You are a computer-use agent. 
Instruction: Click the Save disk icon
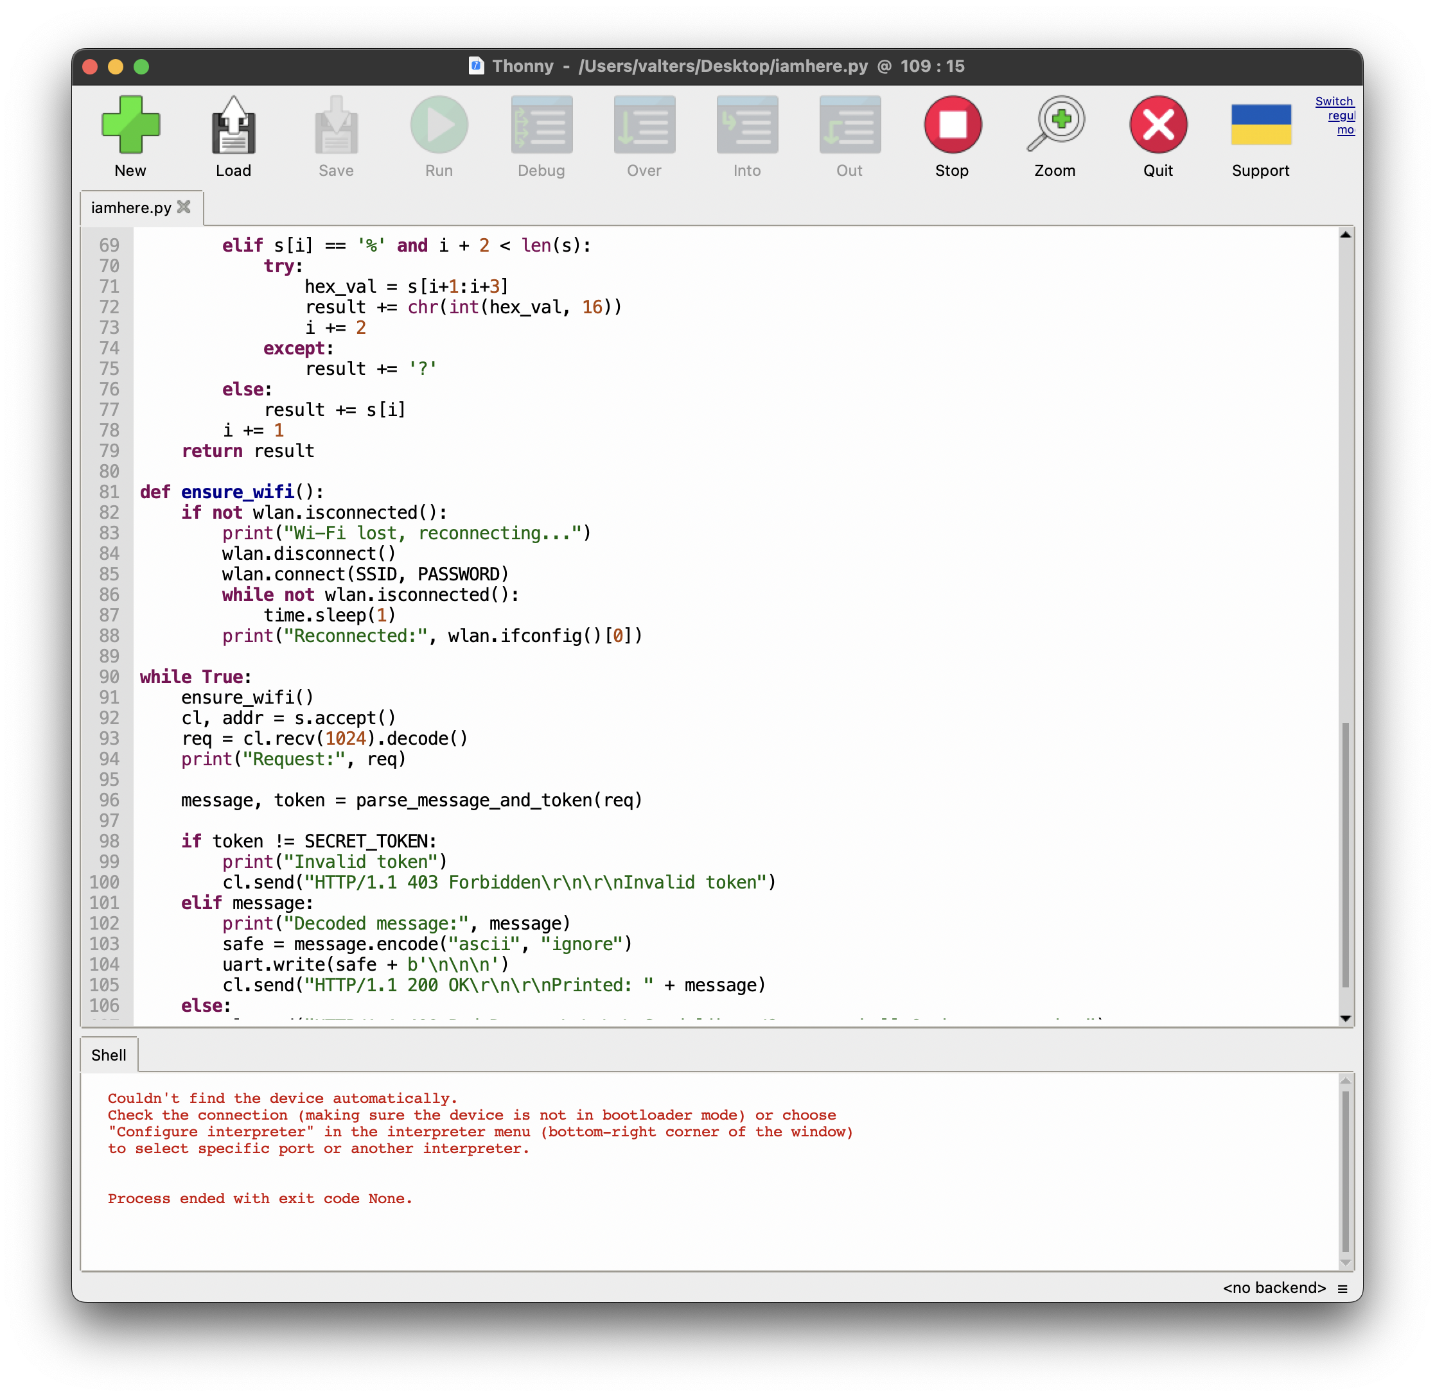tap(336, 125)
